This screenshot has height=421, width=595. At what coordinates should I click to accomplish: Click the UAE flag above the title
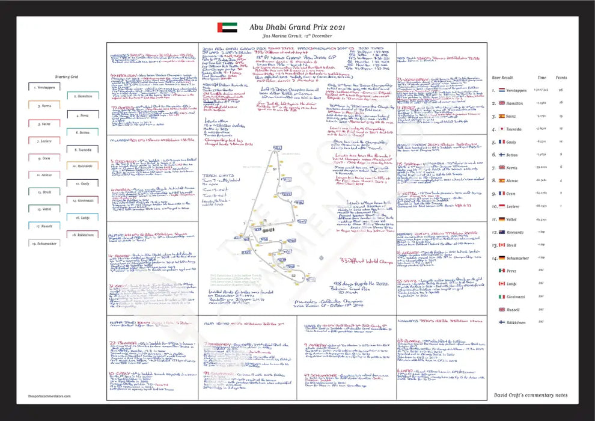227,27
